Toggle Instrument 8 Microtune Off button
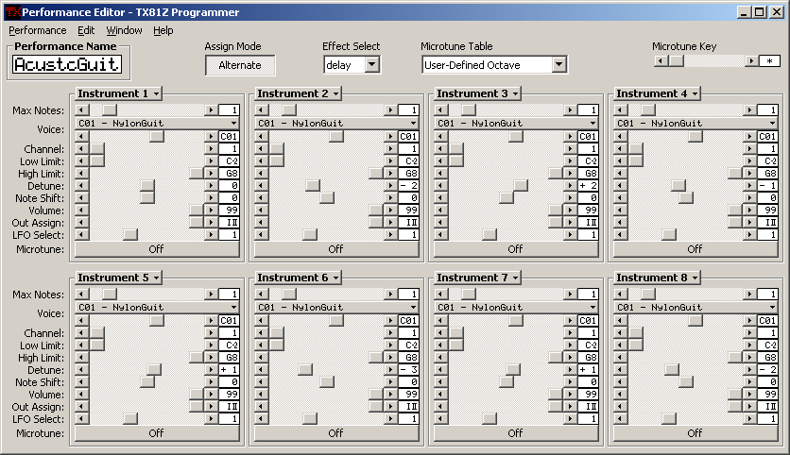This screenshot has height=455, width=790. [696, 433]
